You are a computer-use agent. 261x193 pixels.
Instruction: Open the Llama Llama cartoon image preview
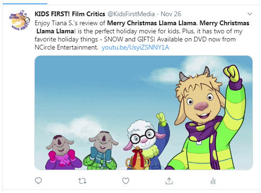(144, 113)
